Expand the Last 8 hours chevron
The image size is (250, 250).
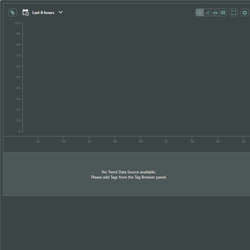pos(60,12)
